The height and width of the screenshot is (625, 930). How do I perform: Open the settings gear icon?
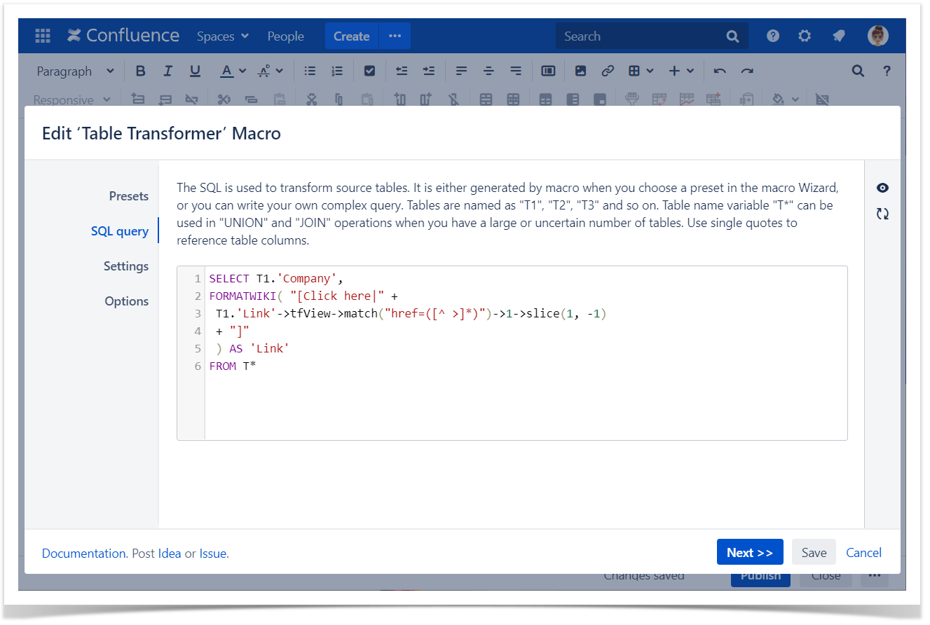tap(805, 36)
